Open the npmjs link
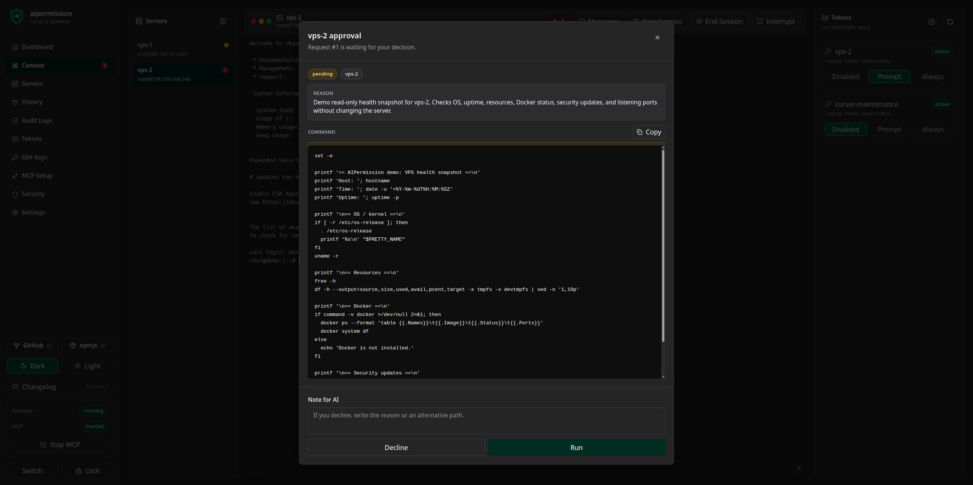The height and width of the screenshot is (485, 973). [x=87, y=345]
